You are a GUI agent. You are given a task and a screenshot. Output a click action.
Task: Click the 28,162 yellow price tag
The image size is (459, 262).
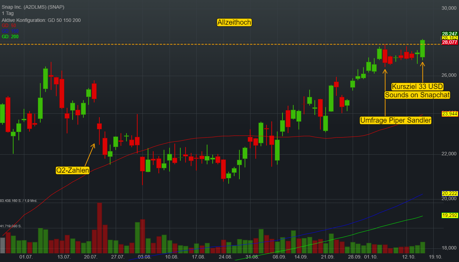click(x=450, y=38)
